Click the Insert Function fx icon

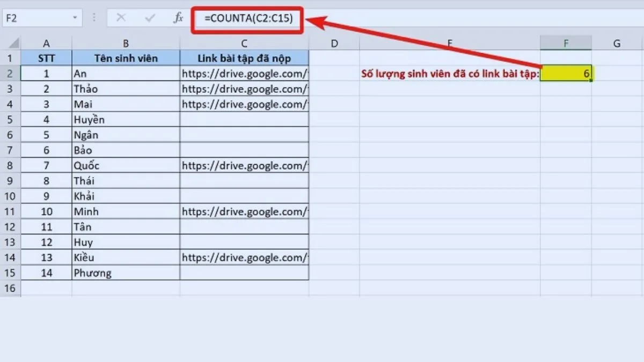pyautogui.click(x=178, y=18)
